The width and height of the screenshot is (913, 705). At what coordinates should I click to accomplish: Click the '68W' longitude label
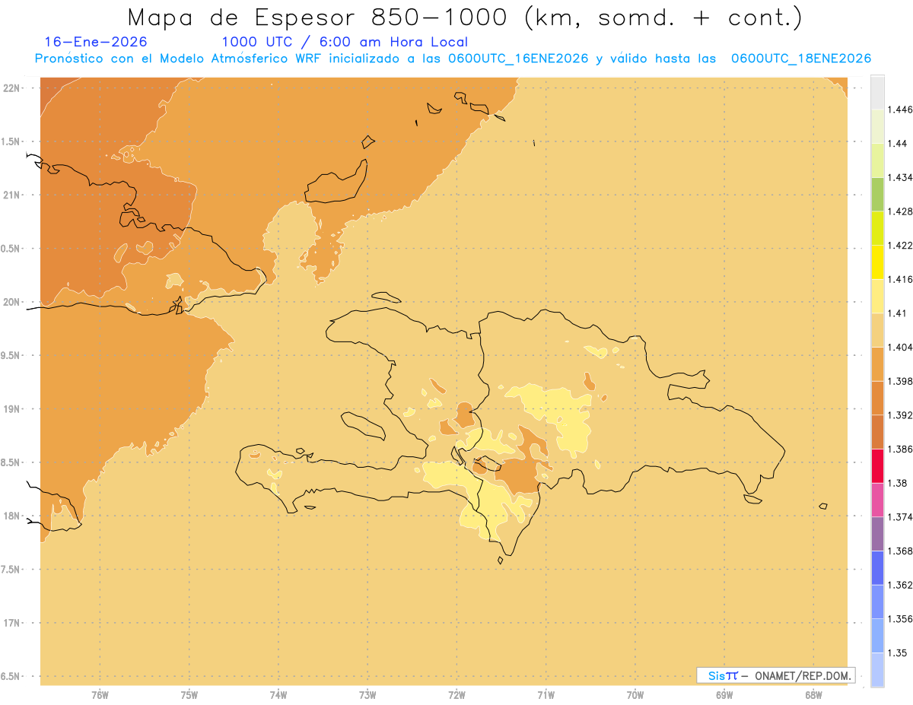(x=813, y=695)
